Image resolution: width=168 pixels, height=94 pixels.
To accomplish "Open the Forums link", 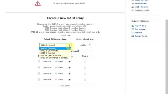I will point(138,33).
